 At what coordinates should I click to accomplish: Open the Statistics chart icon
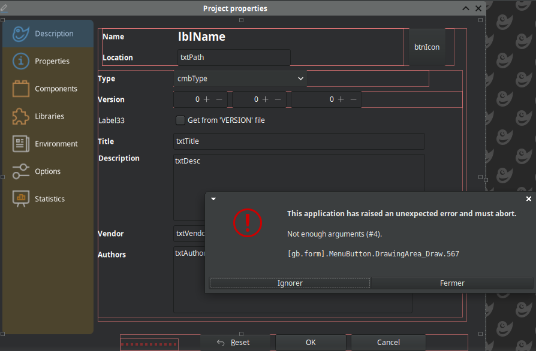coord(21,199)
